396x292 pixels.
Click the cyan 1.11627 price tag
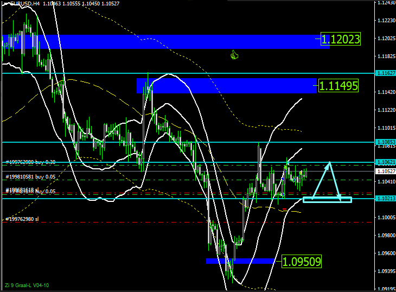[x=386, y=73]
